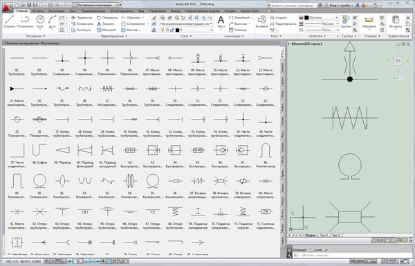The height and width of the screenshot is (266, 415).
Task: Click the Перенести move command
Action: tap(82, 18)
